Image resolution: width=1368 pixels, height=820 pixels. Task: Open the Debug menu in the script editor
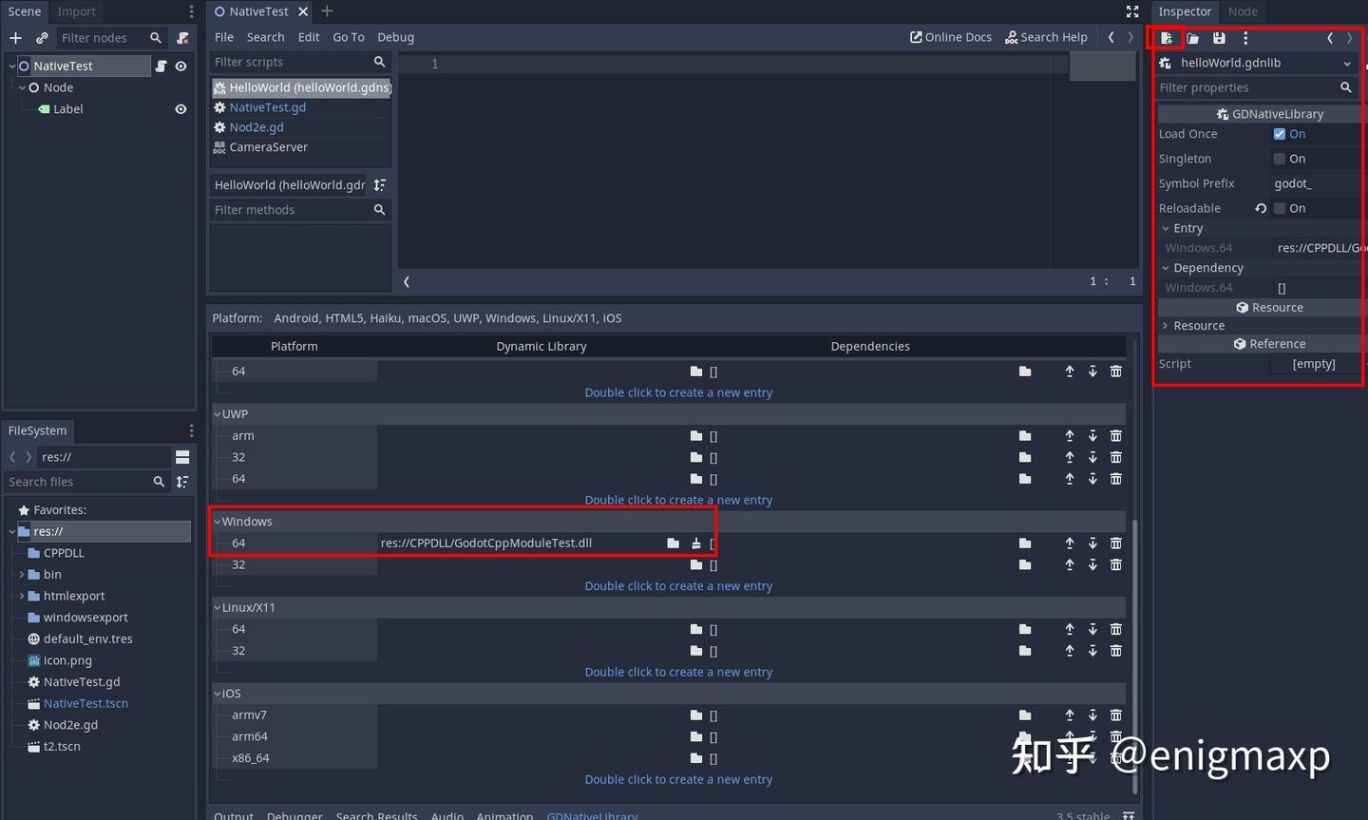coord(395,37)
